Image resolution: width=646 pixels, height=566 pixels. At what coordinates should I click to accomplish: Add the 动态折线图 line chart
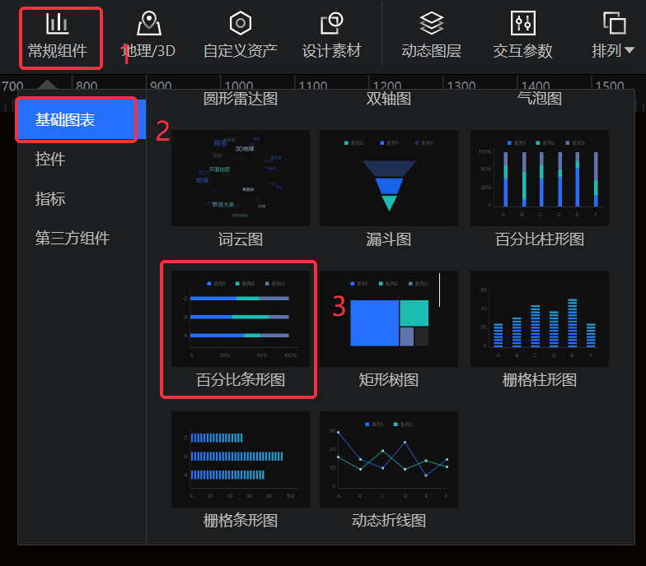pos(389,460)
